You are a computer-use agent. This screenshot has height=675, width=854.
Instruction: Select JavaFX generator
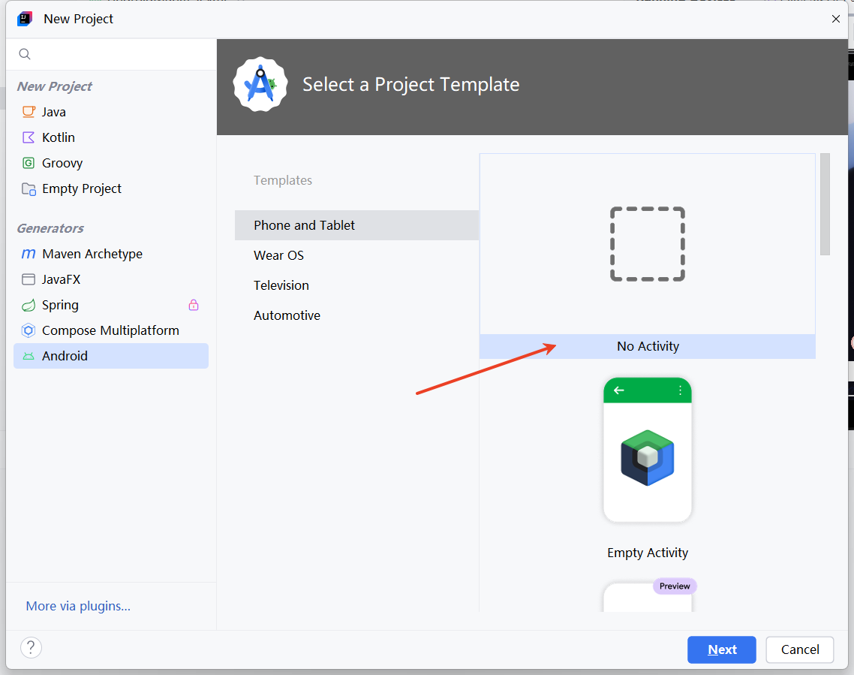[111, 279]
